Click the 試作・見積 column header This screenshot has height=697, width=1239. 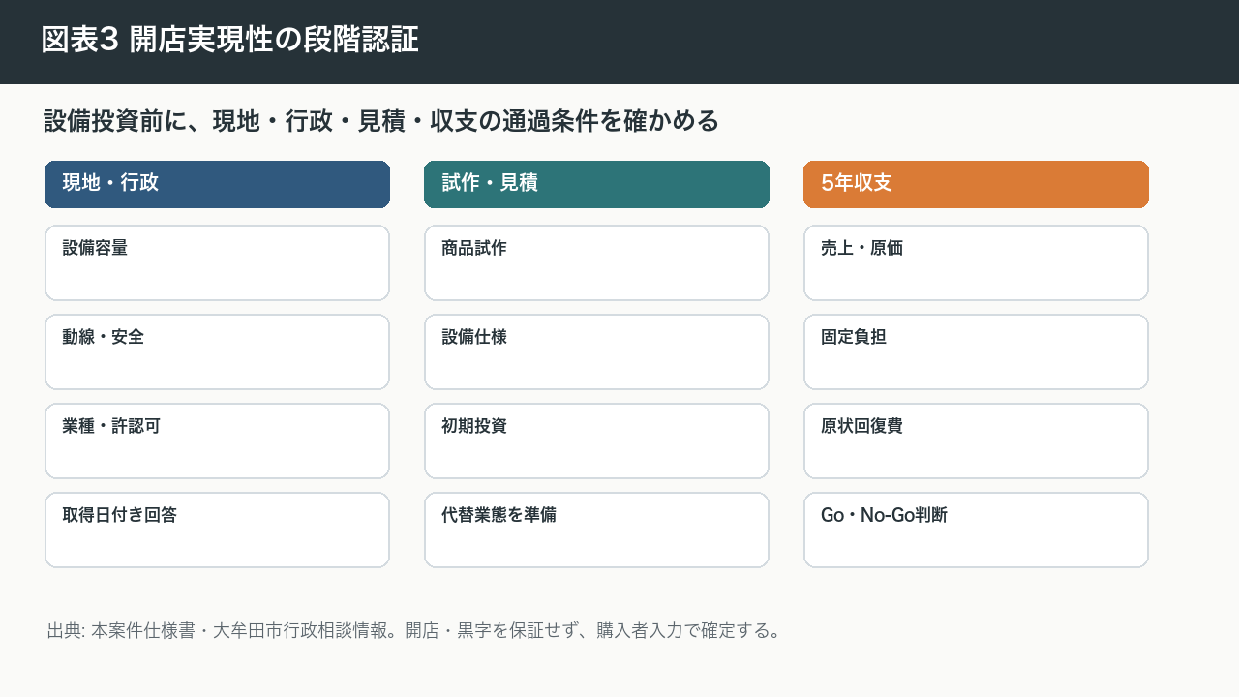[x=596, y=184]
